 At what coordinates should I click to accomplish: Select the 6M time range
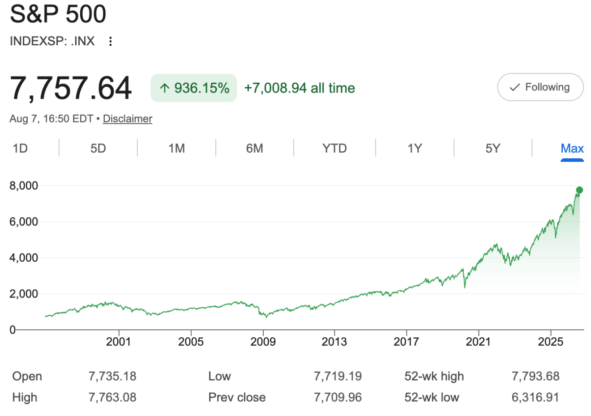point(255,148)
